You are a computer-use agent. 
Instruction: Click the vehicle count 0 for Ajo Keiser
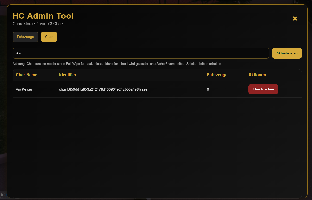coord(208,89)
